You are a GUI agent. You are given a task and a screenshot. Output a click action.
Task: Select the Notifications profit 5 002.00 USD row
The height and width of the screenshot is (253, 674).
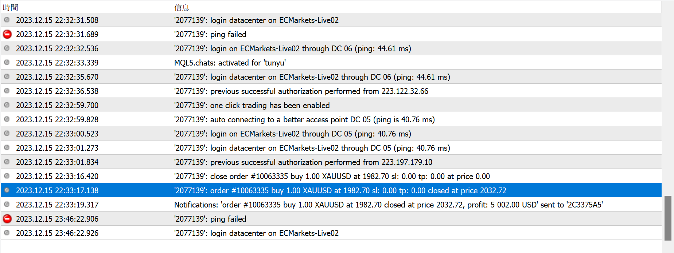coord(388,205)
